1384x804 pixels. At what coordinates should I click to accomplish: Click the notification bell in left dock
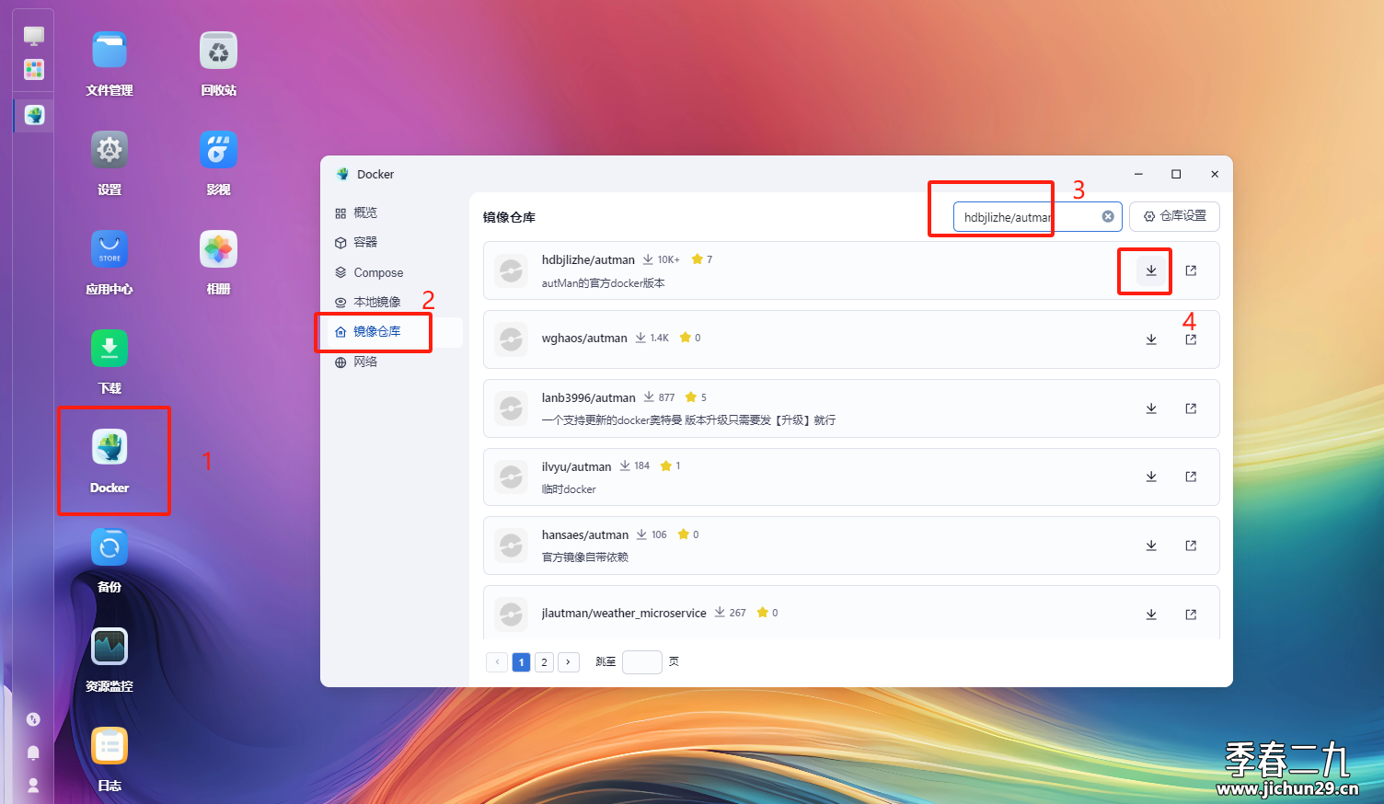click(x=33, y=752)
